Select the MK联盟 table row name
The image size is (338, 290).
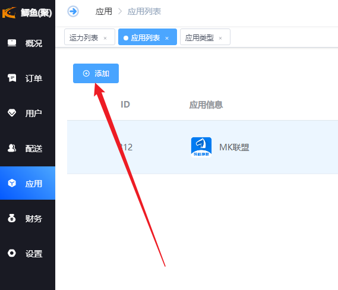tap(234, 147)
